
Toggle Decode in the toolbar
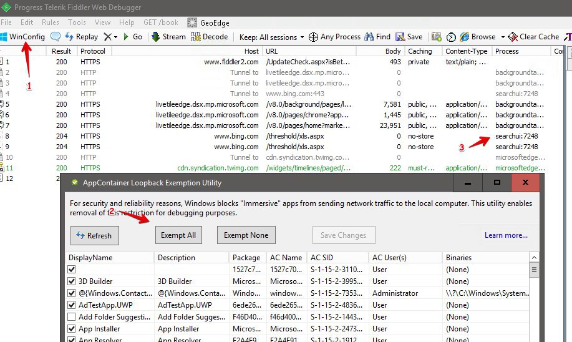point(210,37)
